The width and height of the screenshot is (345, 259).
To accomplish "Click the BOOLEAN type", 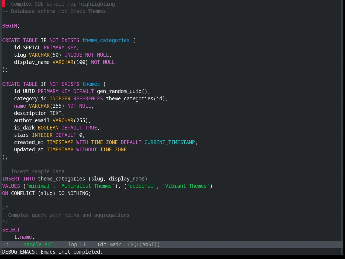I will coord(48,128).
